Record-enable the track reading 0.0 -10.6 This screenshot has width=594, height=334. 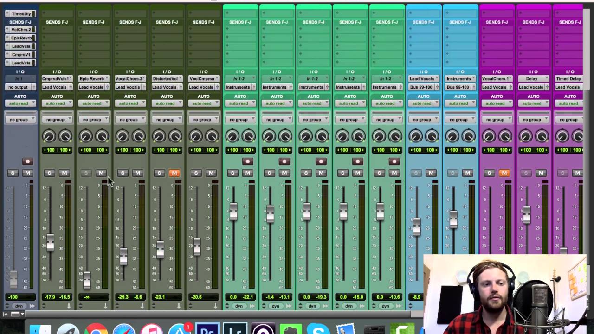pos(394,161)
